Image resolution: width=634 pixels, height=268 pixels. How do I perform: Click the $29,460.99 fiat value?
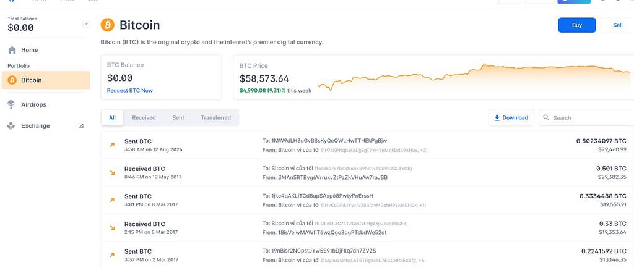(x=612, y=149)
